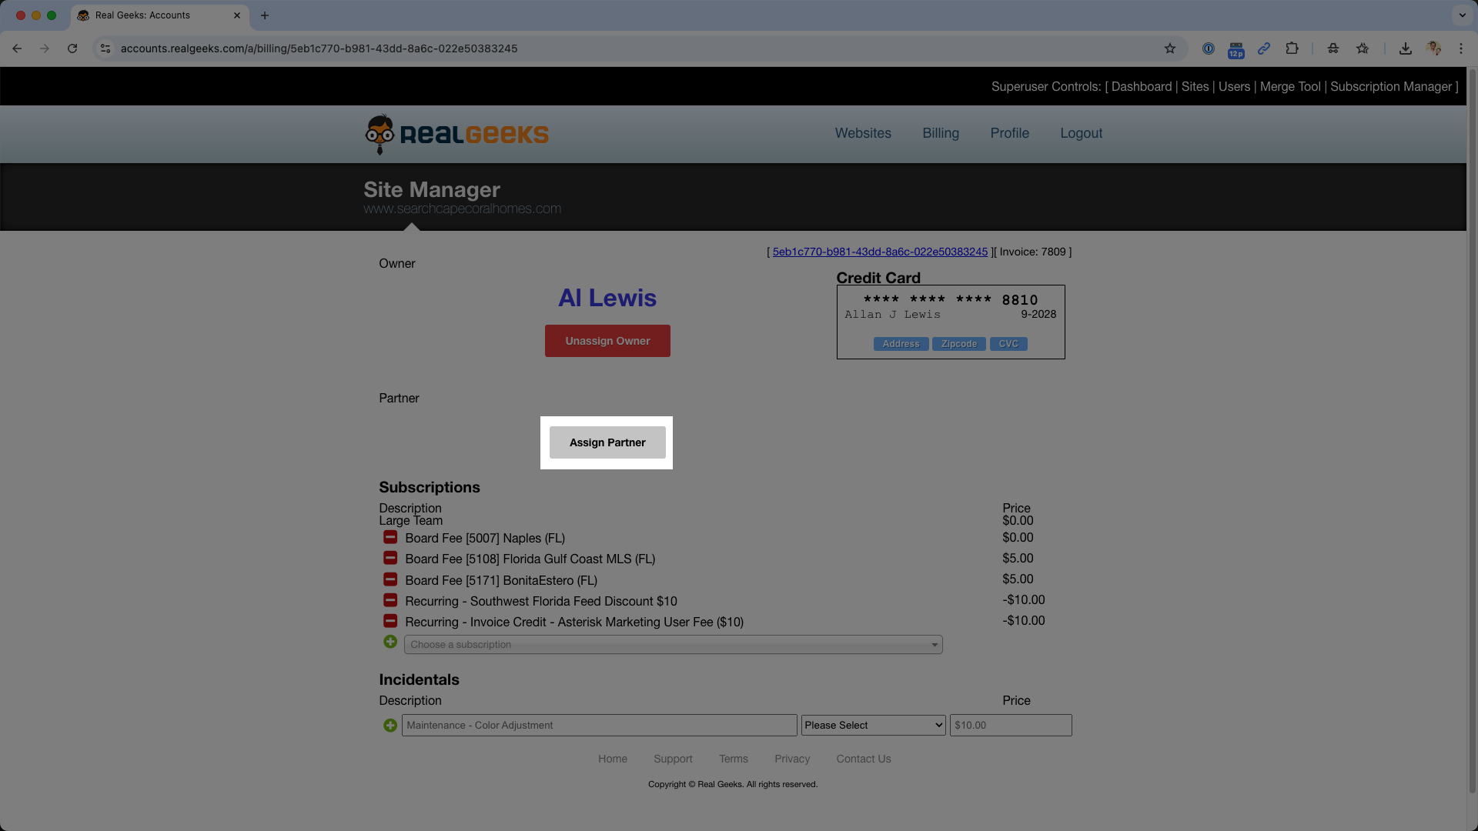Remove Asterisk Marketing invoice credit entry
The width and height of the screenshot is (1478, 831).
[390, 621]
